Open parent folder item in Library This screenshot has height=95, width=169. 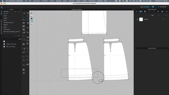pyautogui.click(x=4, y=41)
